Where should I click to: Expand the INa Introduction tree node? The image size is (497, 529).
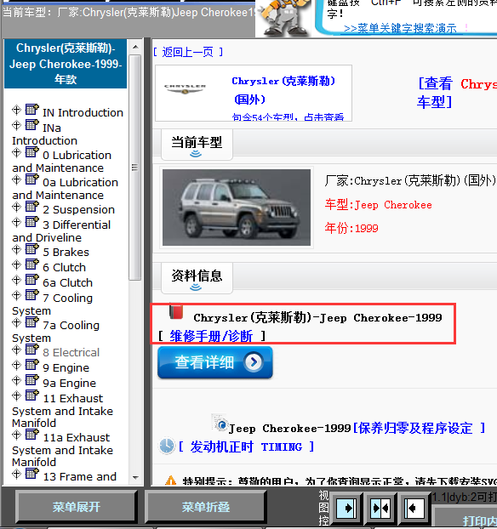coord(16,125)
